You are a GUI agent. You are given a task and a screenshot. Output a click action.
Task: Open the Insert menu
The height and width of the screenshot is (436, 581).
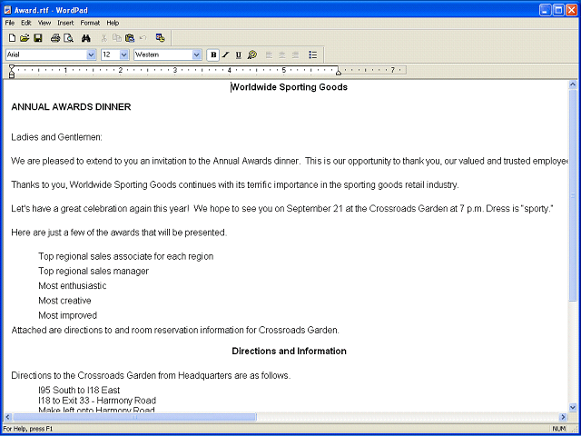65,23
